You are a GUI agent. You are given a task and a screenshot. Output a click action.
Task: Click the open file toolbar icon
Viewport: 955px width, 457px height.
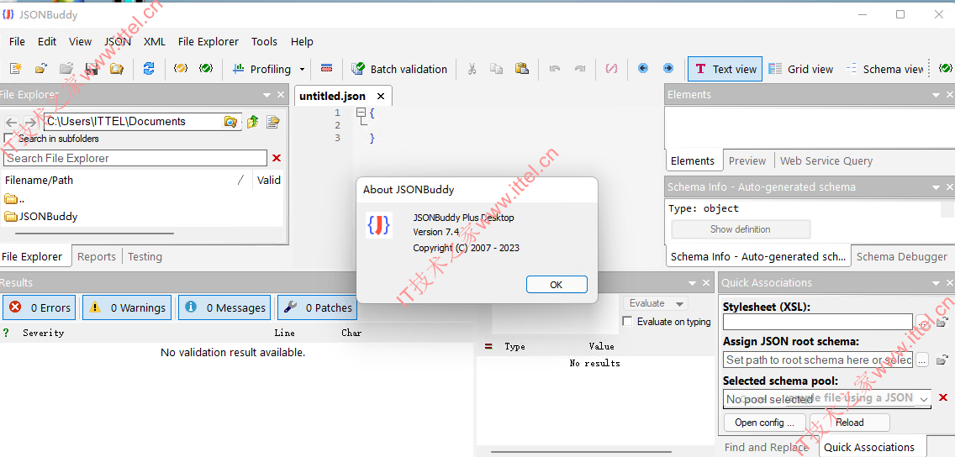[x=41, y=69]
